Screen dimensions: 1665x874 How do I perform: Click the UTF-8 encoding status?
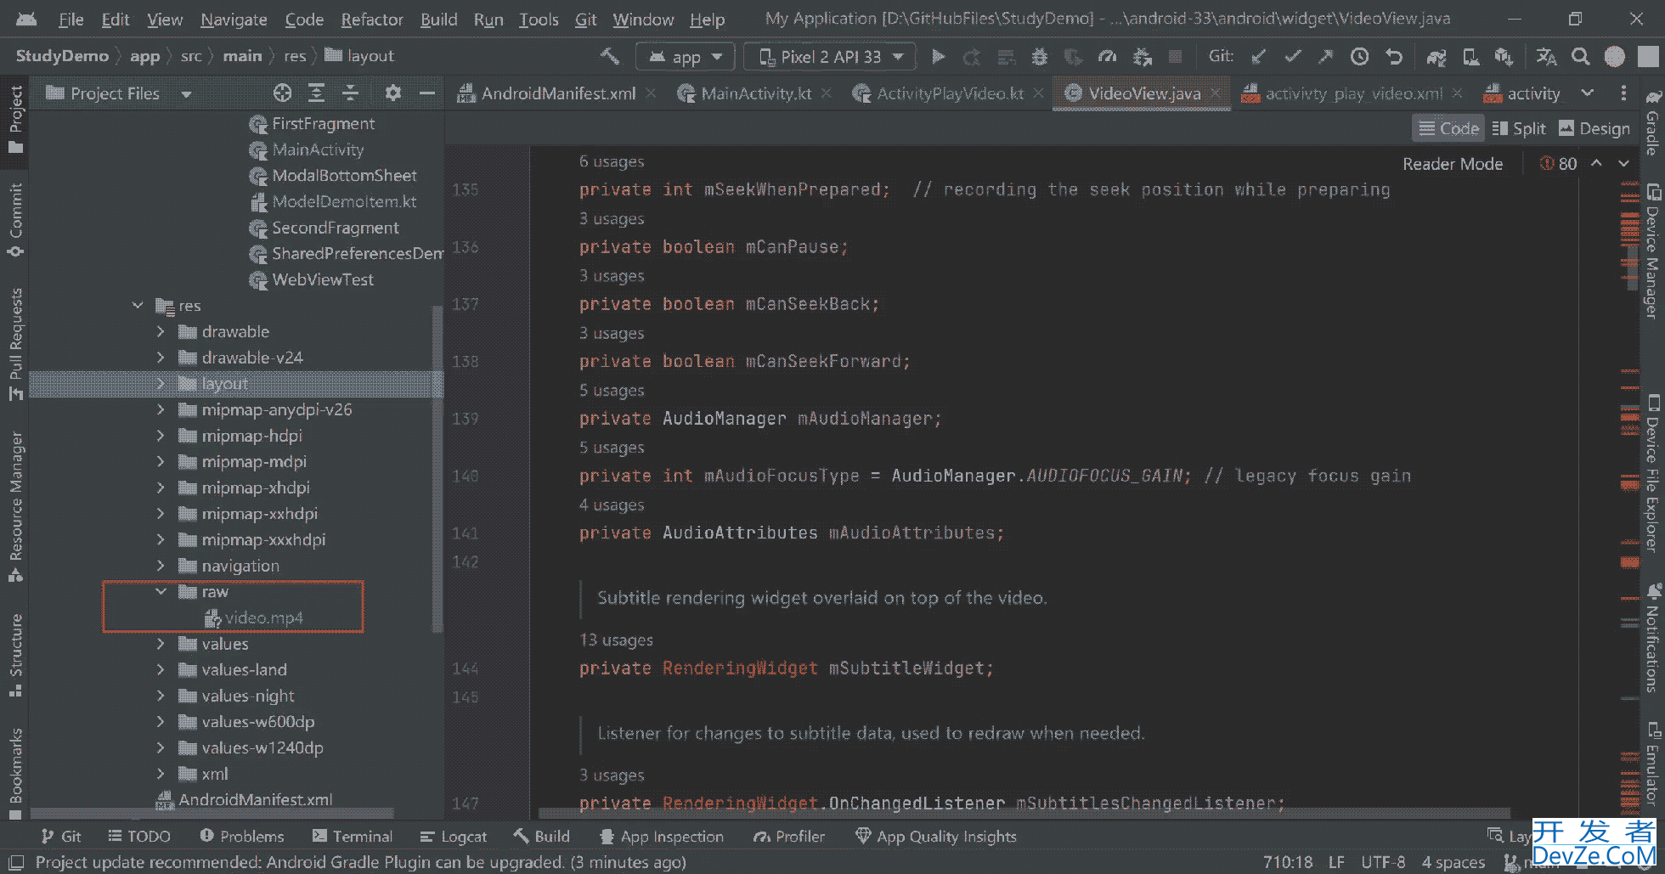click(1383, 862)
